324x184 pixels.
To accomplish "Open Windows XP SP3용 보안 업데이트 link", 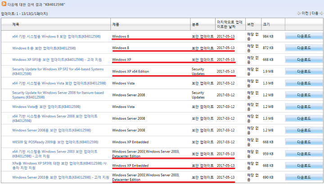I will [x=57, y=60].
